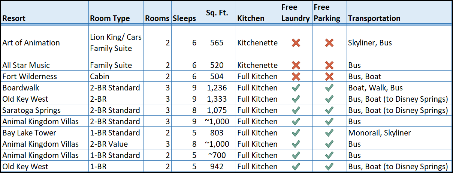The height and width of the screenshot is (173, 453).
Task: Click the Lion King/ Cars Family Suite cell
Action: point(116,42)
